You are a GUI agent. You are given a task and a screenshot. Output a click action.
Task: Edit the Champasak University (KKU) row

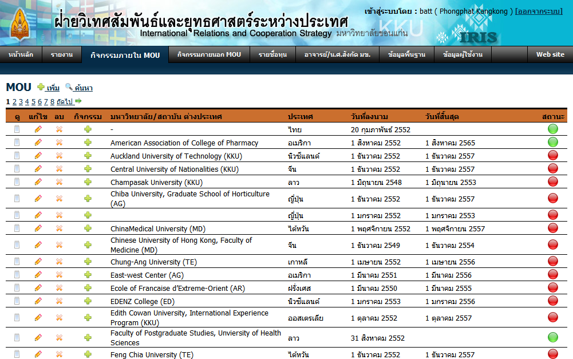click(38, 182)
